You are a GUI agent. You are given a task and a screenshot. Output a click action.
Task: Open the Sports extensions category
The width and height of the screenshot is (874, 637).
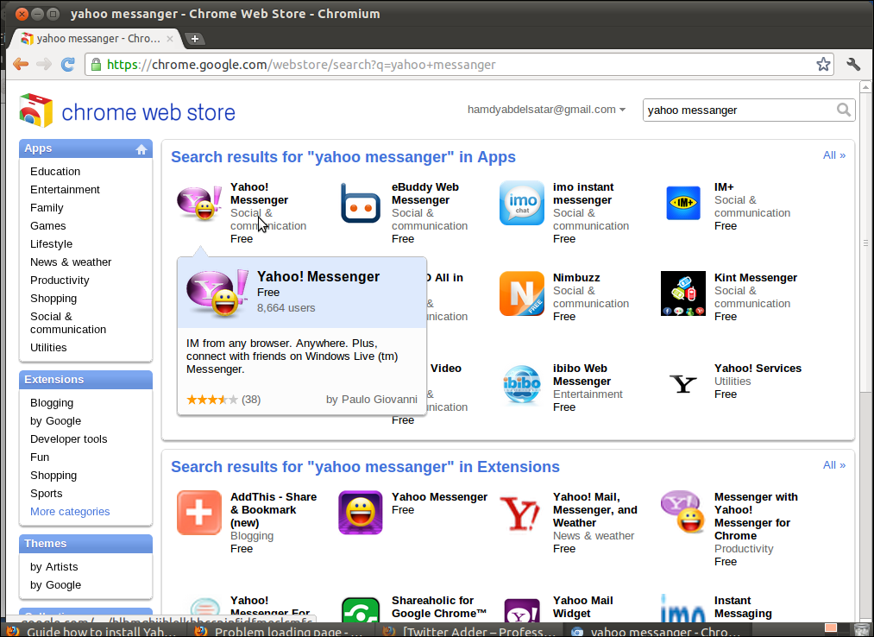tap(47, 494)
